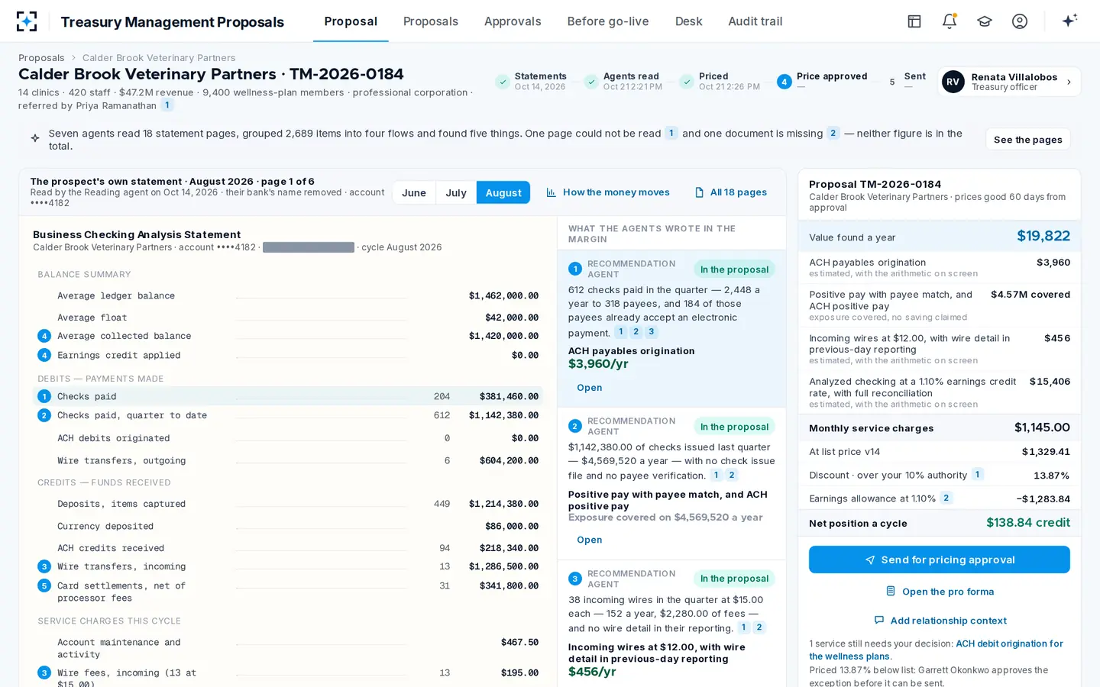Click the step 4 badge beside Price approved
Screen dimensions: 1100x687
click(785, 82)
